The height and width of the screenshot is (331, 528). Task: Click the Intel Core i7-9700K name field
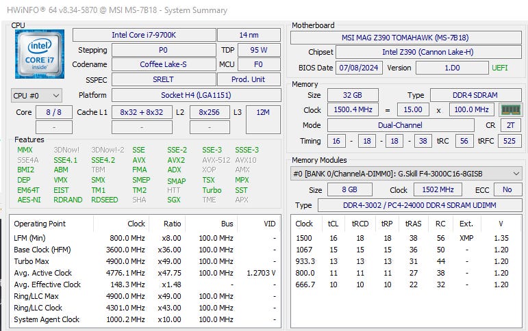(142, 35)
